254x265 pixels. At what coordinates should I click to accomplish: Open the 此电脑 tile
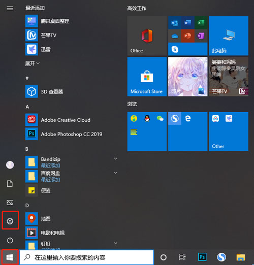(x=229, y=36)
